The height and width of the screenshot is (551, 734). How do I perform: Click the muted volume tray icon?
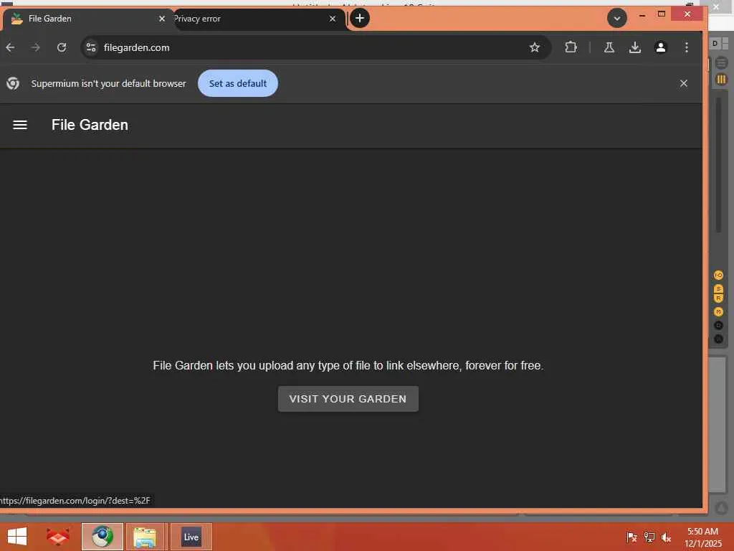point(666,537)
